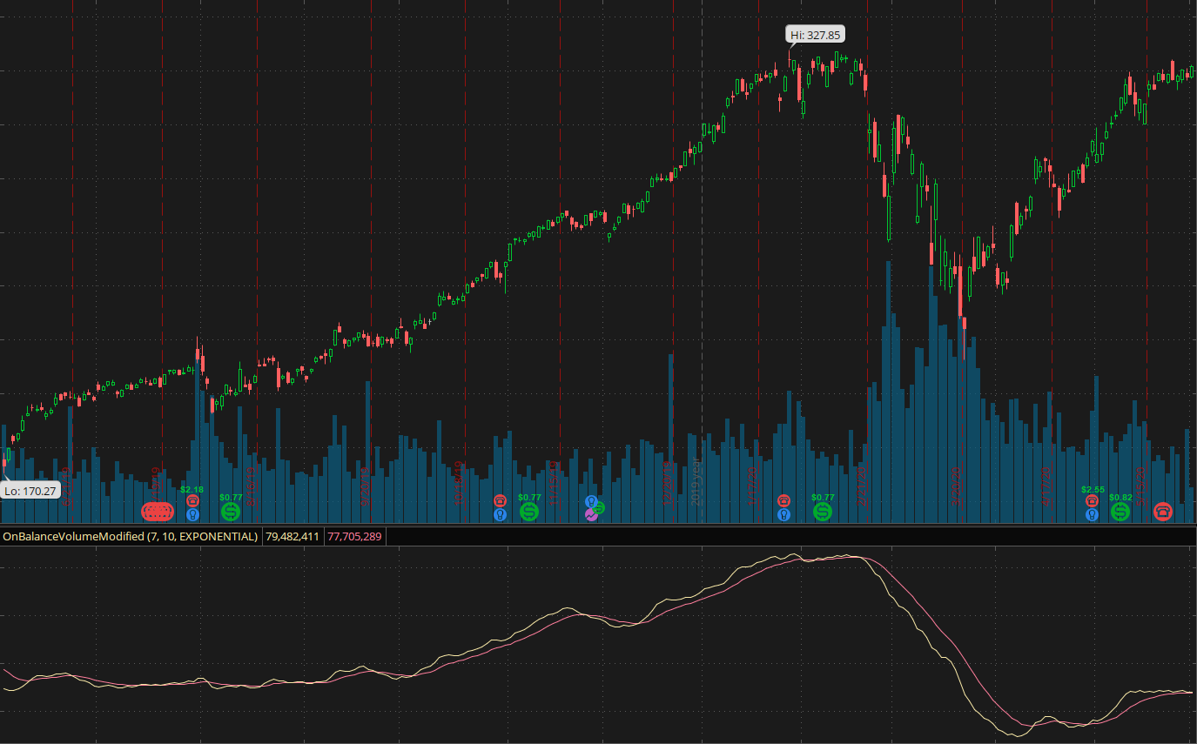Click the red earnings call icon below $2.18

click(192, 500)
